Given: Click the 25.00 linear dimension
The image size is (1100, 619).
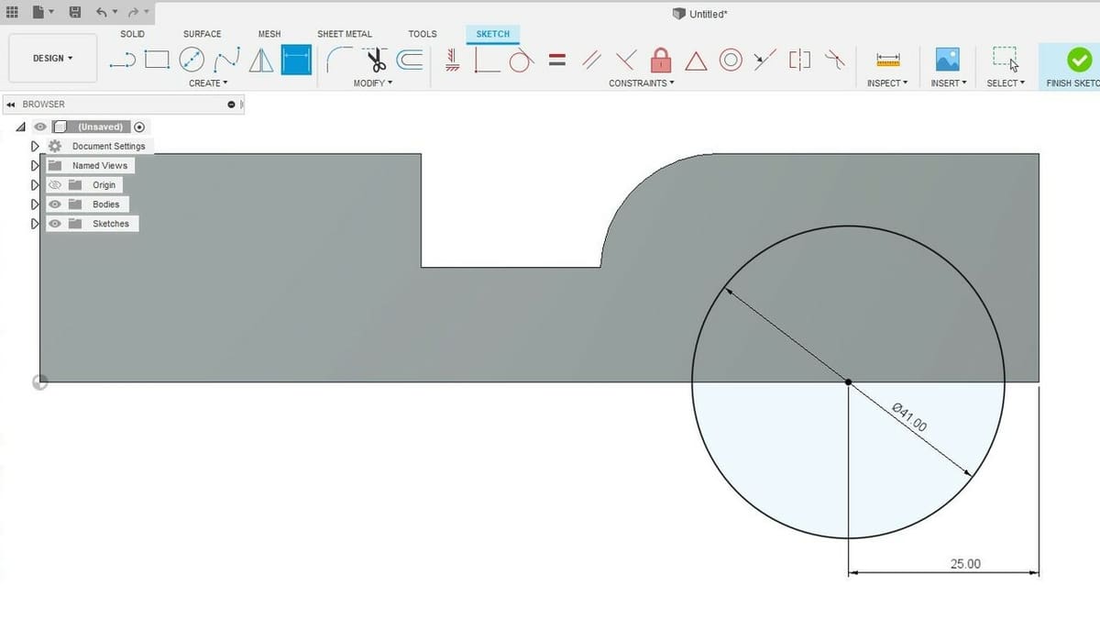Looking at the screenshot, I should 965,564.
